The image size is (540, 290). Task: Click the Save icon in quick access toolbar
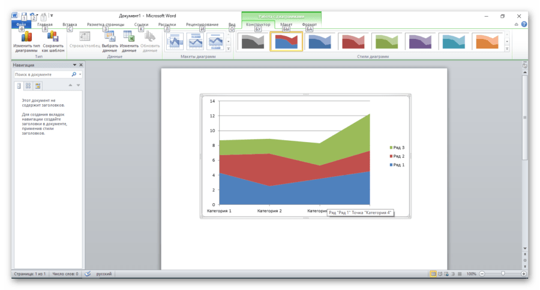point(23,16)
